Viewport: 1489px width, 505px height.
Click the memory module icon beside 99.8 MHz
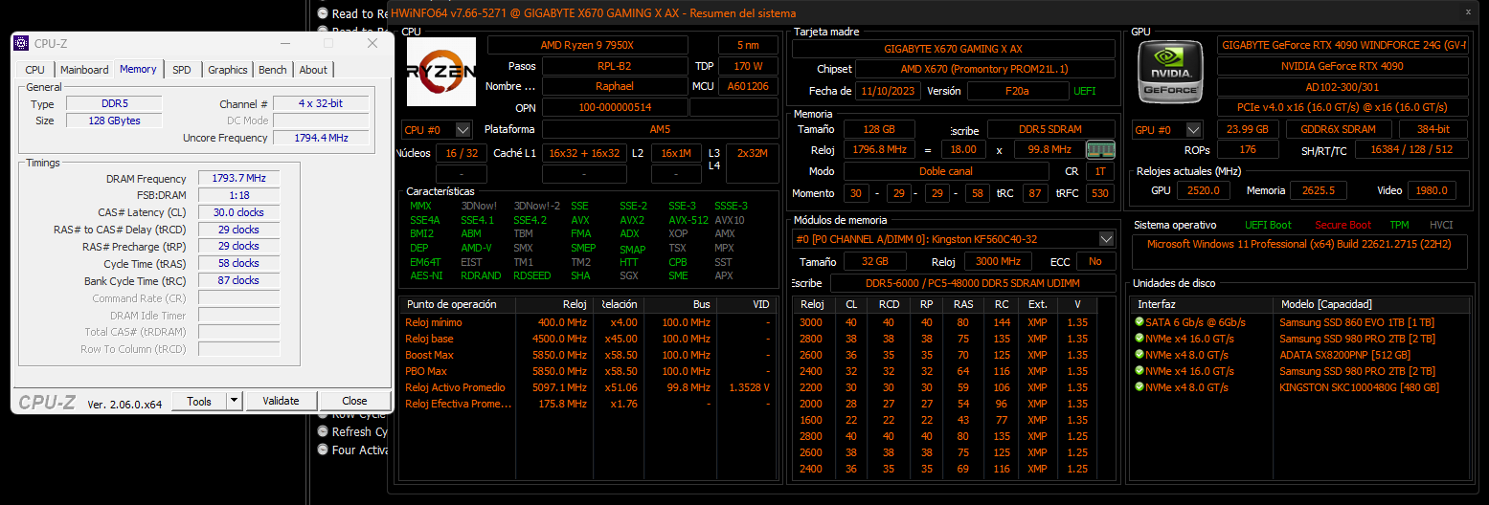1100,149
